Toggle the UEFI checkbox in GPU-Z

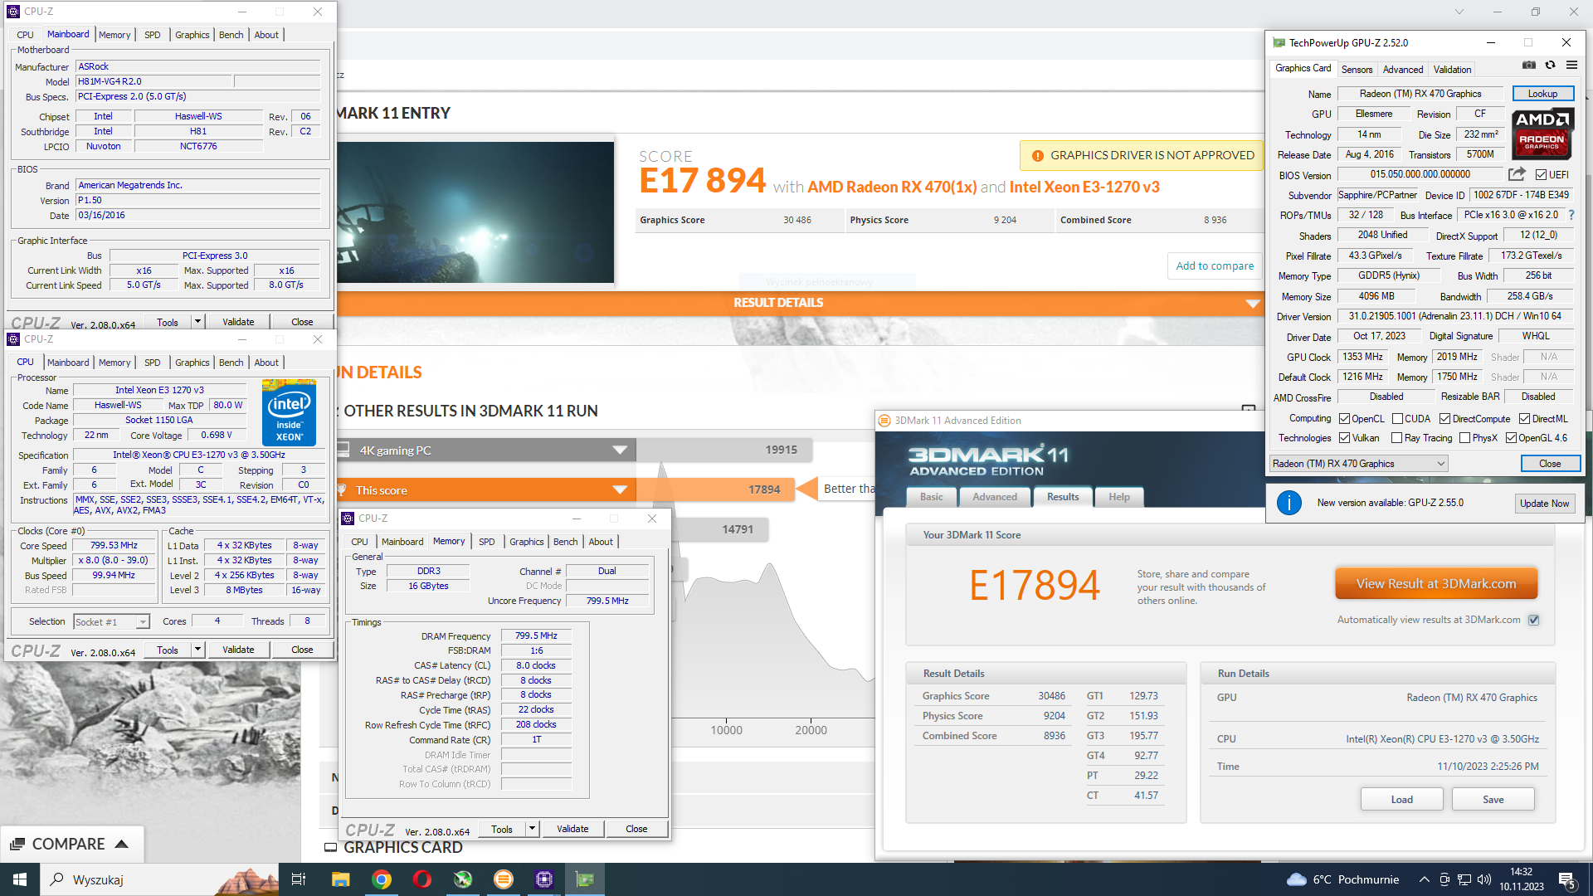(1541, 175)
